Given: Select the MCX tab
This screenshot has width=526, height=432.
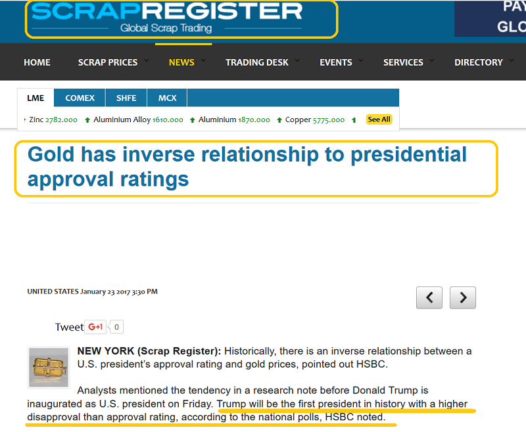Looking at the screenshot, I should point(168,98).
